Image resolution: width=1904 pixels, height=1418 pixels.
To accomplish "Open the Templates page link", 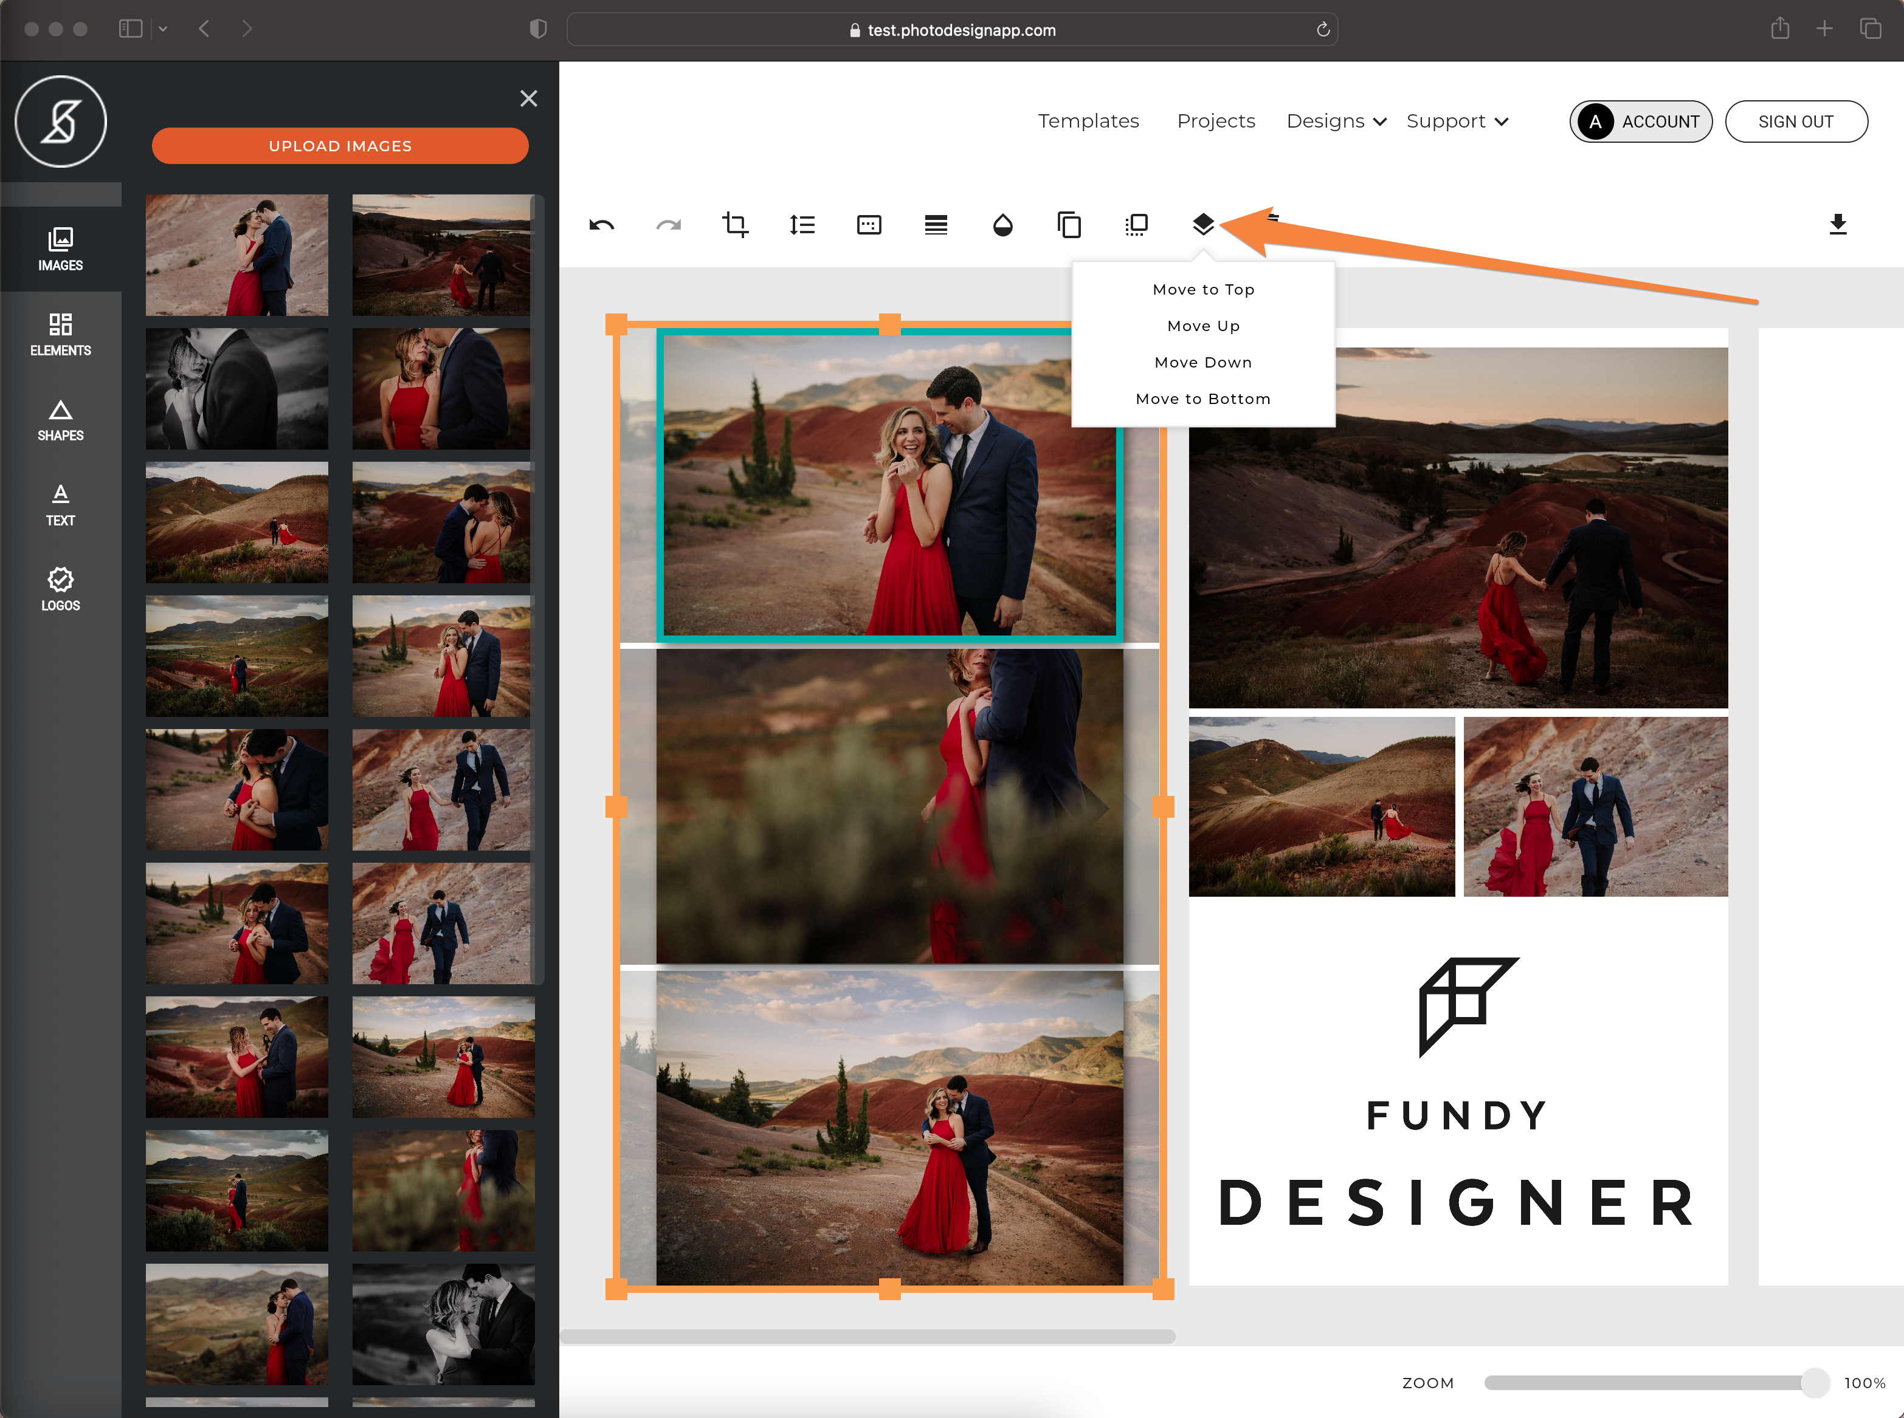I will coord(1088,121).
